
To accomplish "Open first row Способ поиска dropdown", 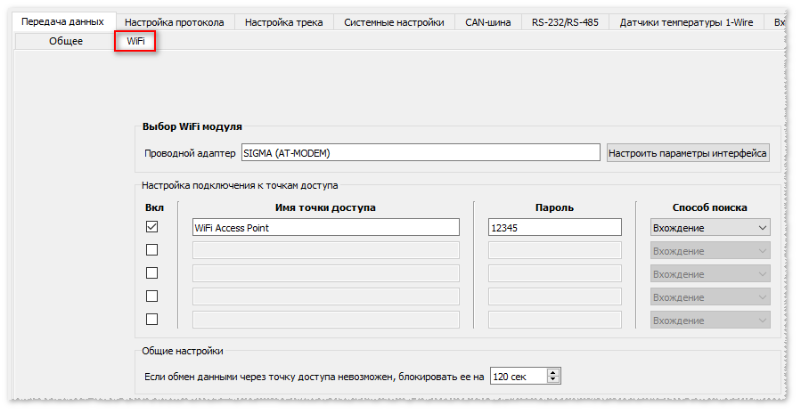I will [x=710, y=228].
